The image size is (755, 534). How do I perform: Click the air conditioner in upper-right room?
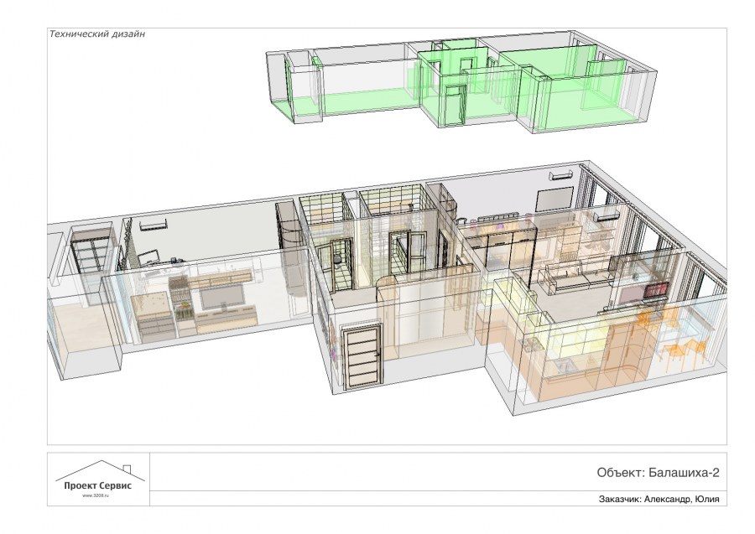[x=560, y=176]
